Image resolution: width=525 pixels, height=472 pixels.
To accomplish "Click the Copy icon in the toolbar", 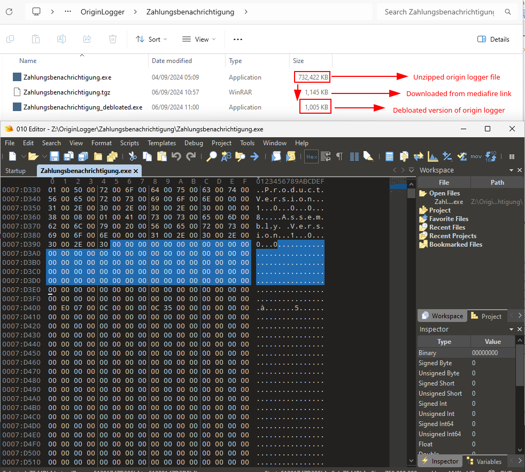I will click(x=147, y=156).
